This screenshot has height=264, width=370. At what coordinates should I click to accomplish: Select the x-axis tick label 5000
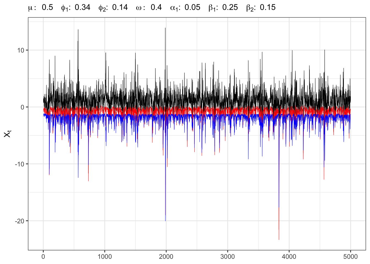click(350, 257)
